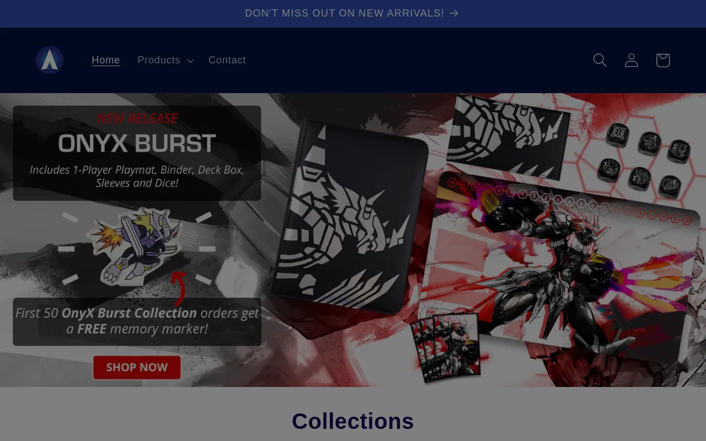Open the Contact page
Image resolution: width=706 pixels, height=441 pixels.
coord(227,60)
